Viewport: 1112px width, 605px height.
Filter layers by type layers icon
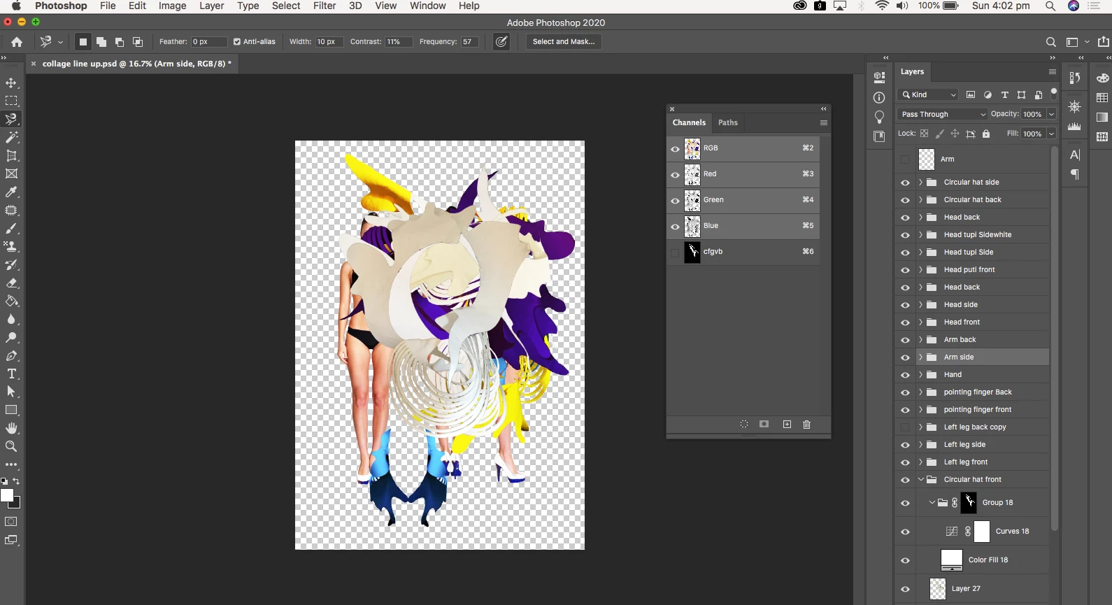tap(1005, 94)
